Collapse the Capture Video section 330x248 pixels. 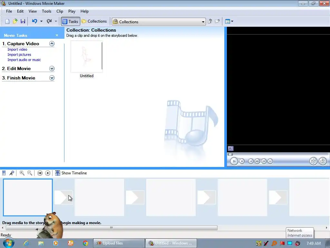click(52, 44)
